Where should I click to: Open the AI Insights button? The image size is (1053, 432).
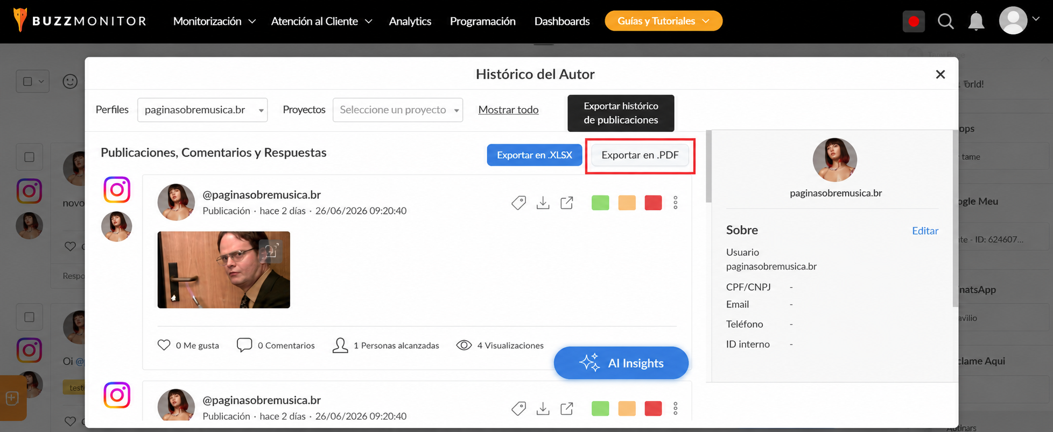(x=621, y=363)
